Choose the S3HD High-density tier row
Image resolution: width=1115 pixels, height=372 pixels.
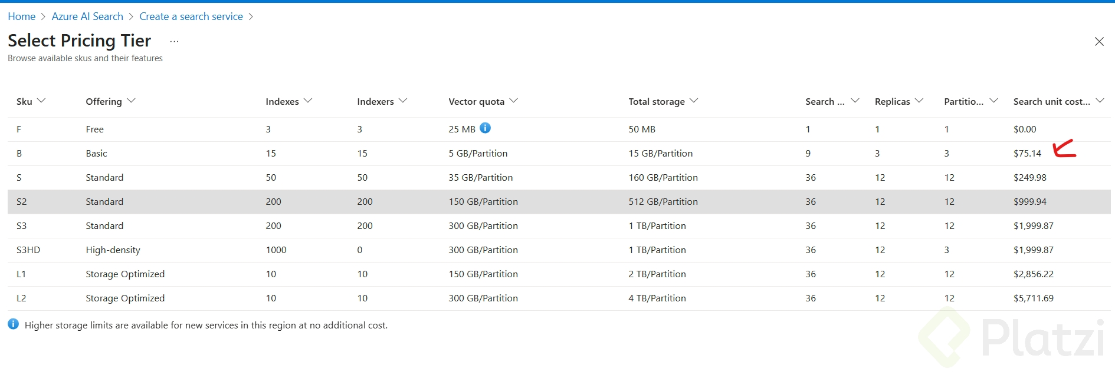pos(113,250)
